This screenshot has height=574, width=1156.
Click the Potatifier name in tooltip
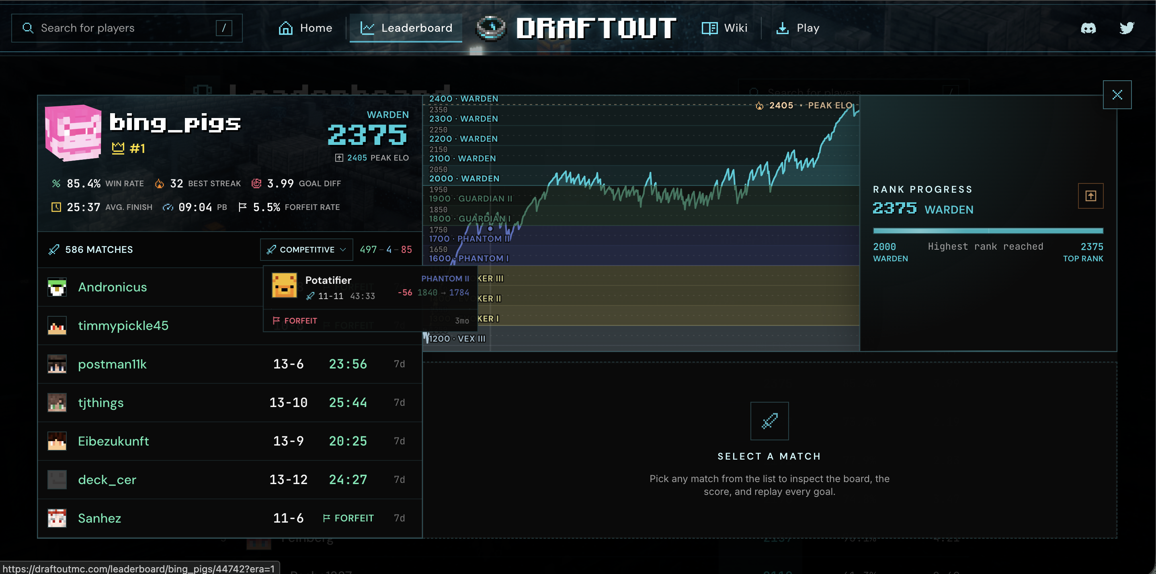(x=328, y=281)
